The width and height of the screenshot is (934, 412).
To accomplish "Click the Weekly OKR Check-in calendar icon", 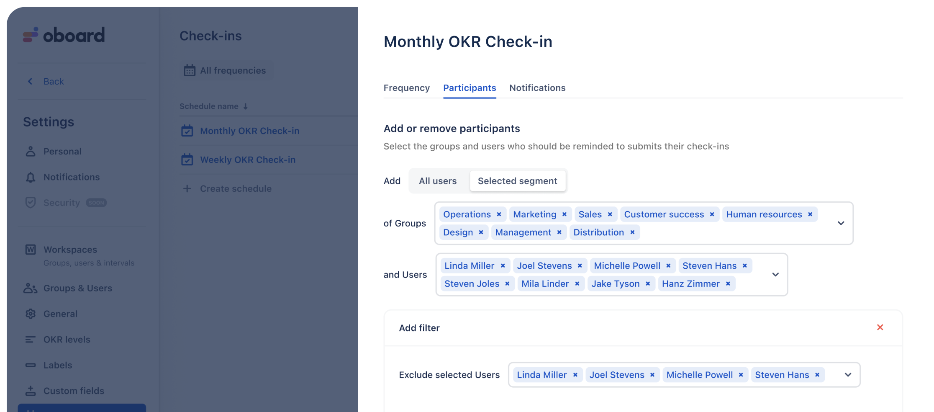I will click(x=187, y=160).
